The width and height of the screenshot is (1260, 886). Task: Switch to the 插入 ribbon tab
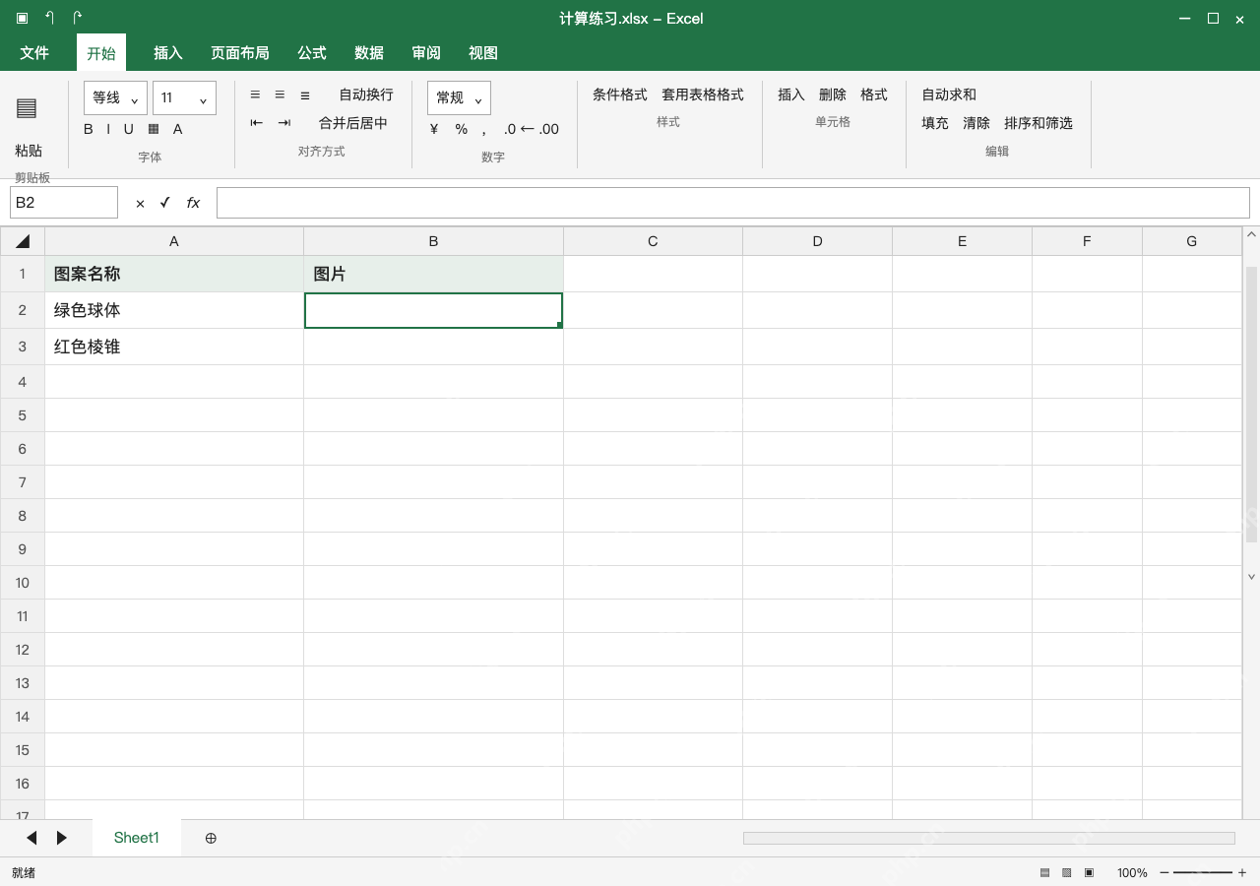[168, 53]
